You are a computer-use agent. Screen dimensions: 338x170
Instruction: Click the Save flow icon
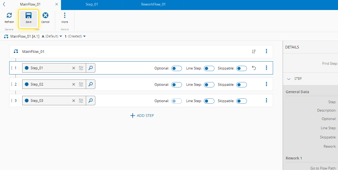click(29, 16)
